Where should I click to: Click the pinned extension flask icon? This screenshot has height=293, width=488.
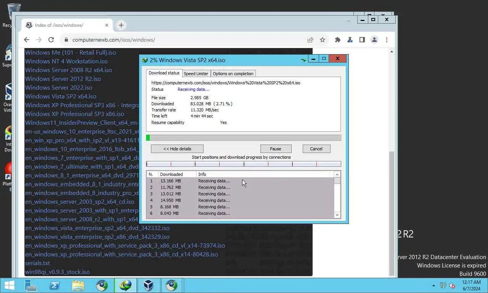click(x=350, y=40)
